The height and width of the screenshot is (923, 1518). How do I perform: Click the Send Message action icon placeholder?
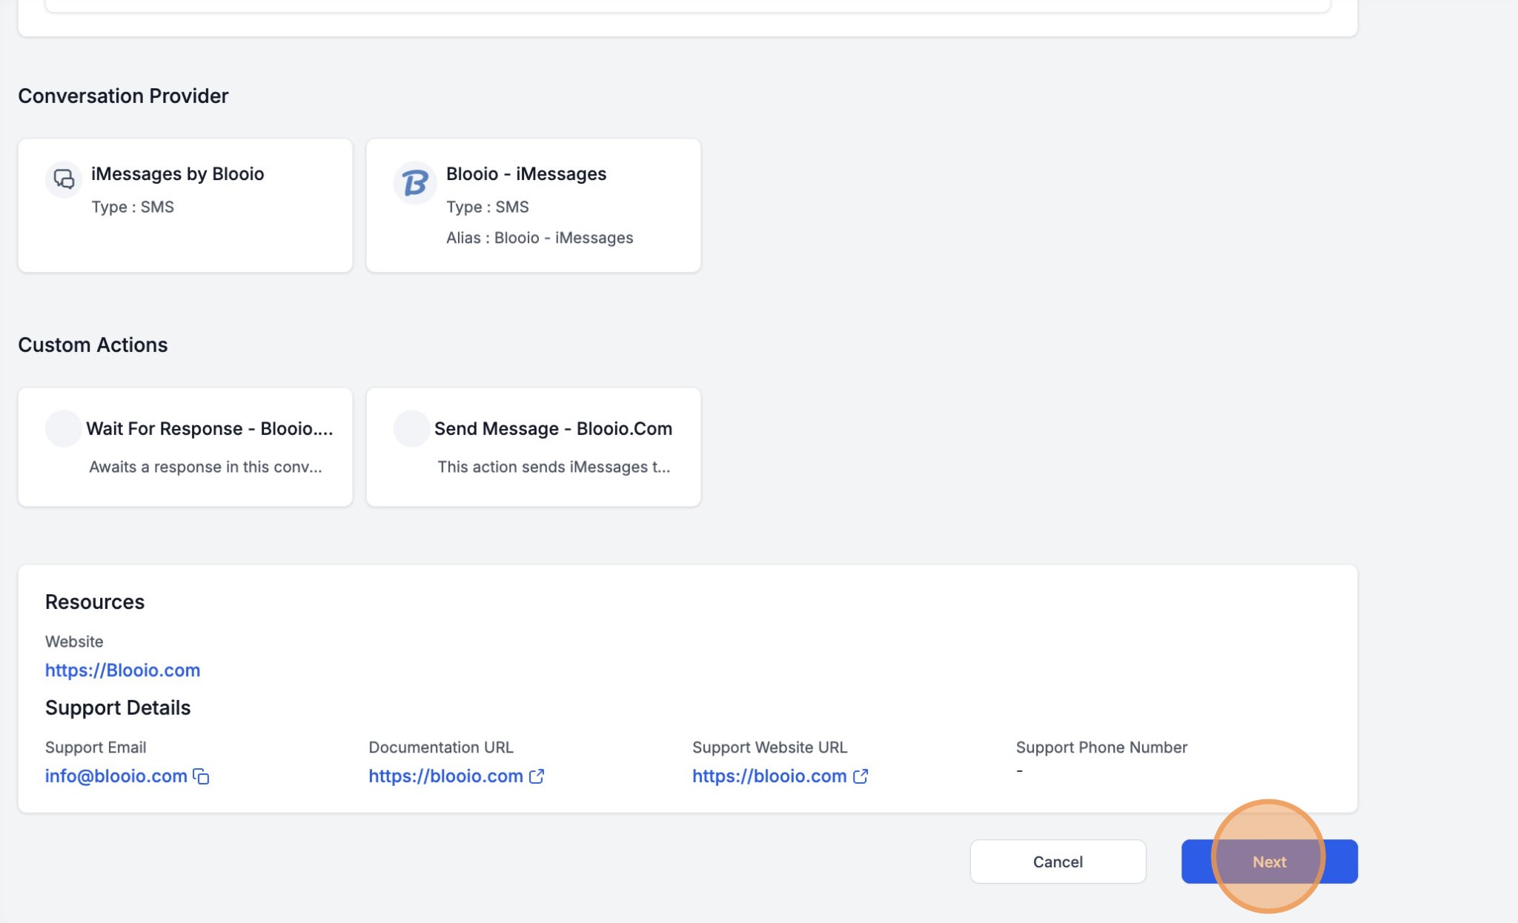[411, 428]
